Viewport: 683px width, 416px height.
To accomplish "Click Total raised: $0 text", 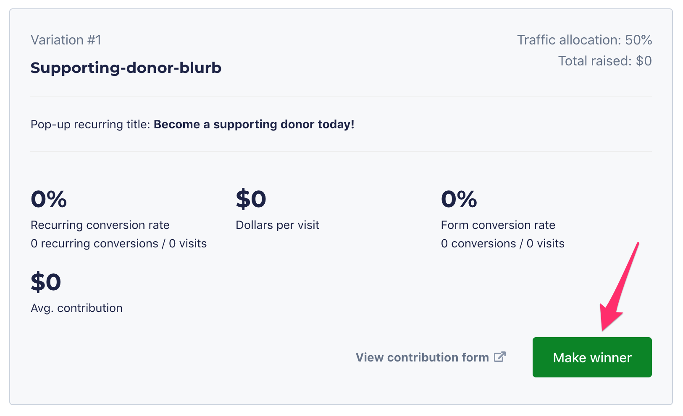I will click(x=604, y=61).
